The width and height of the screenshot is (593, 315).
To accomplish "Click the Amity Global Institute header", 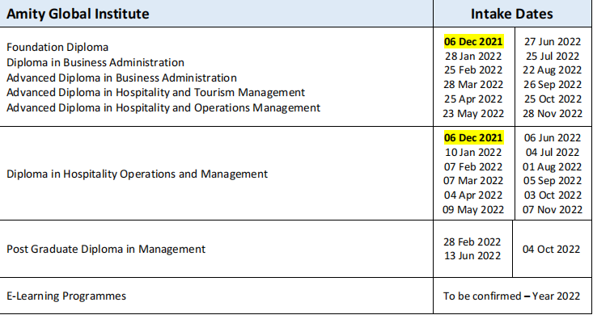I will 78,14.
